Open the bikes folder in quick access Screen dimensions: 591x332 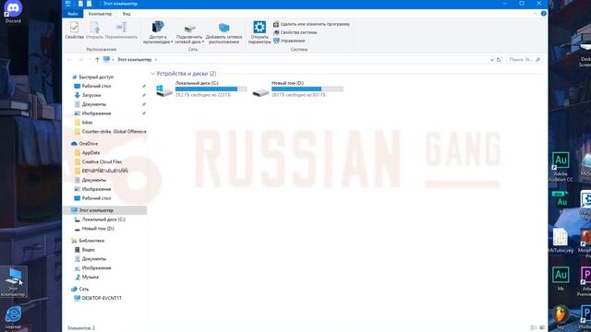pos(87,123)
